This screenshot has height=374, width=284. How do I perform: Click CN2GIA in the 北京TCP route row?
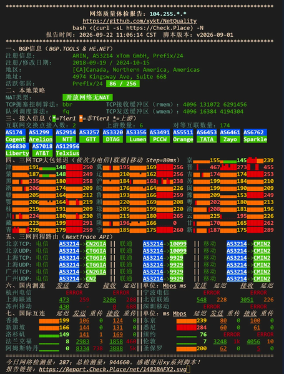[x=96, y=244]
